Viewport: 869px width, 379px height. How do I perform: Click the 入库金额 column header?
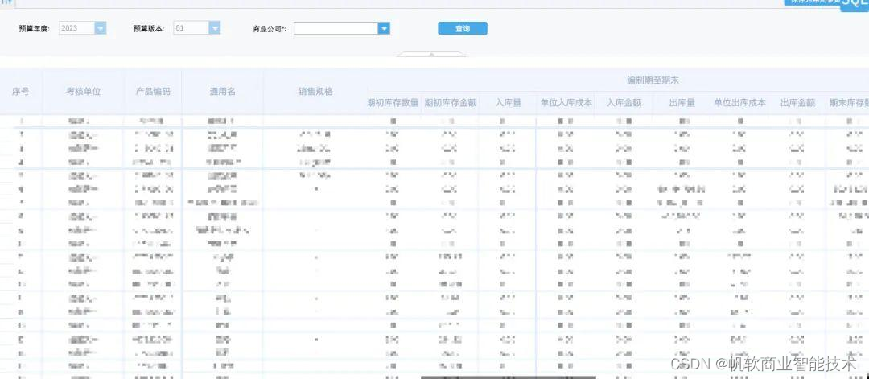click(624, 103)
